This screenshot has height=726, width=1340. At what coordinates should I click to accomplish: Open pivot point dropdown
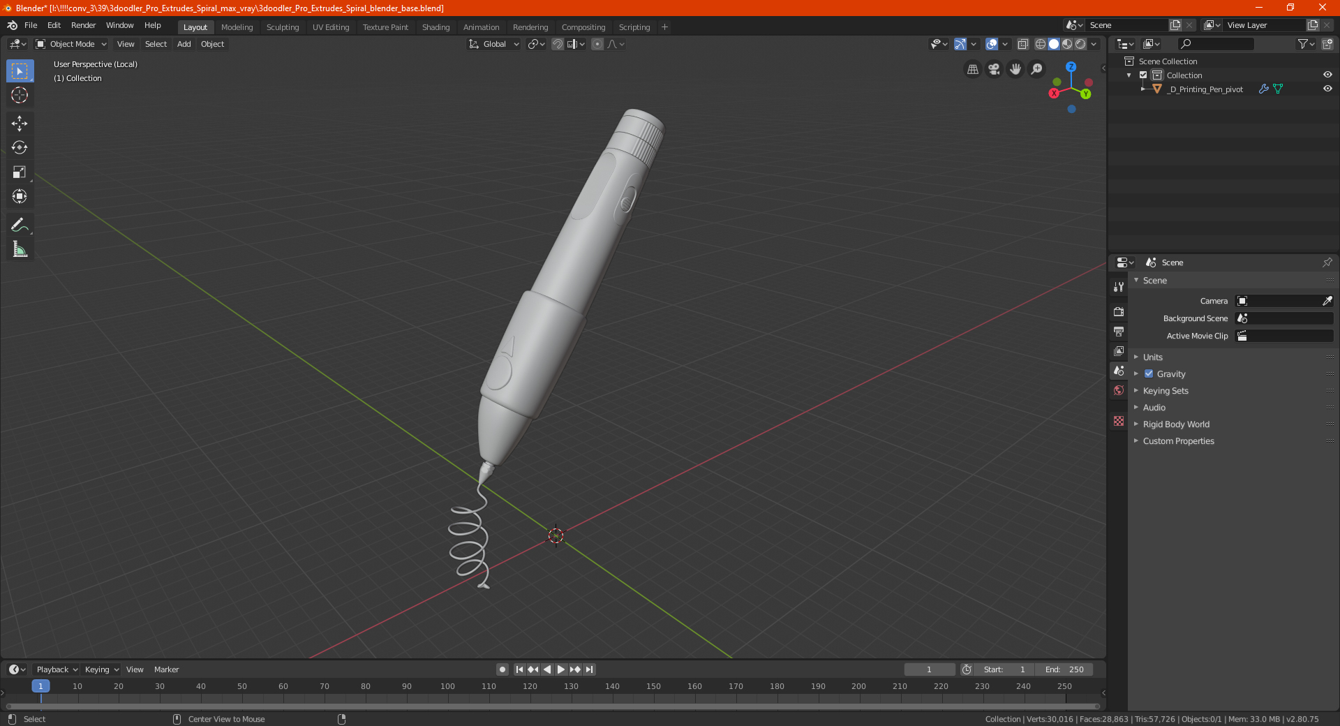click(536, 44)
